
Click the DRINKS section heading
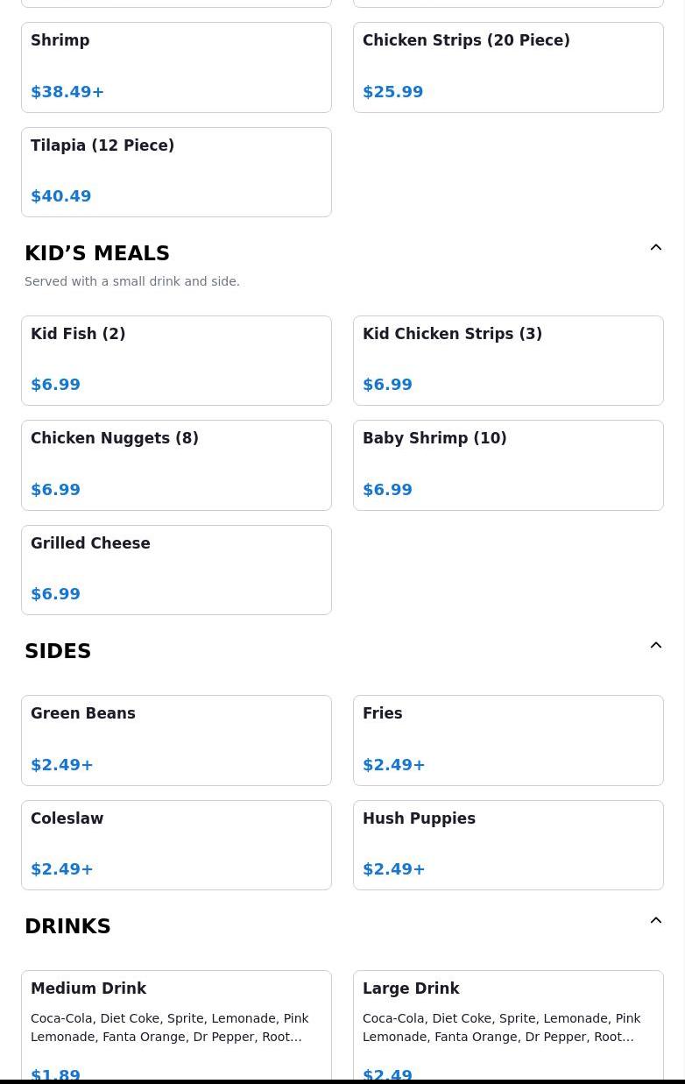[x=67, y=926]
